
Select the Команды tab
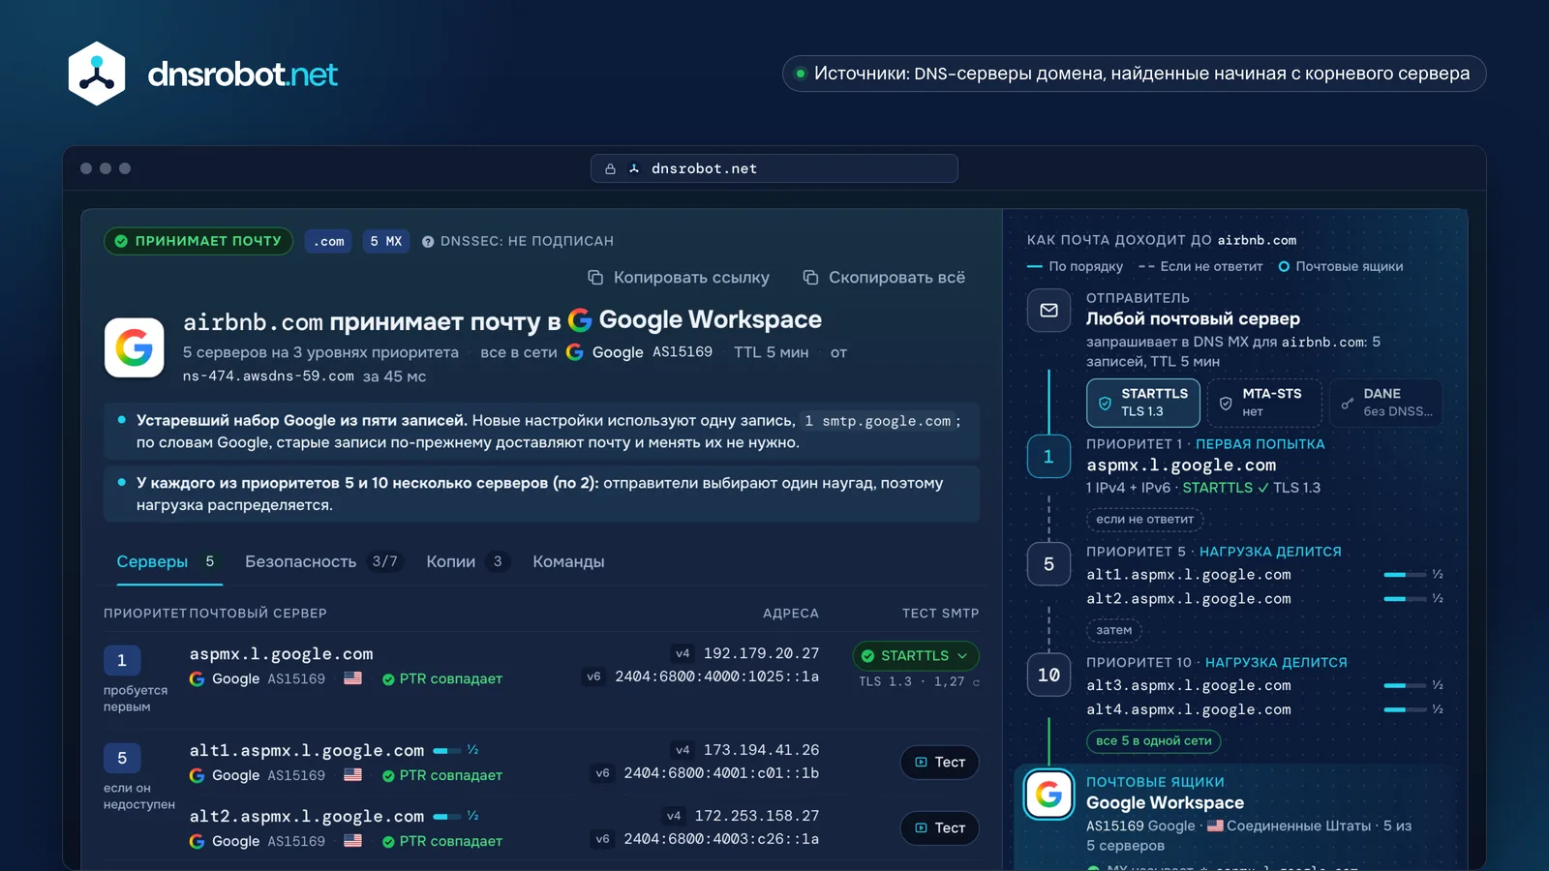tap(568, 562)
